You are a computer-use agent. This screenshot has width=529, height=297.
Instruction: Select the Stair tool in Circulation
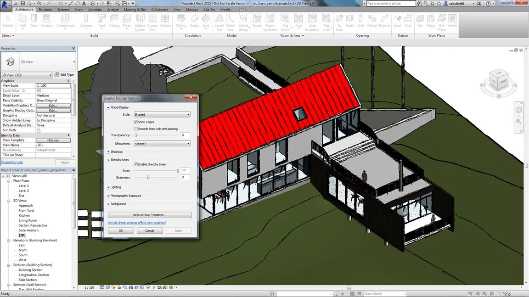click(x=206, y=21)
